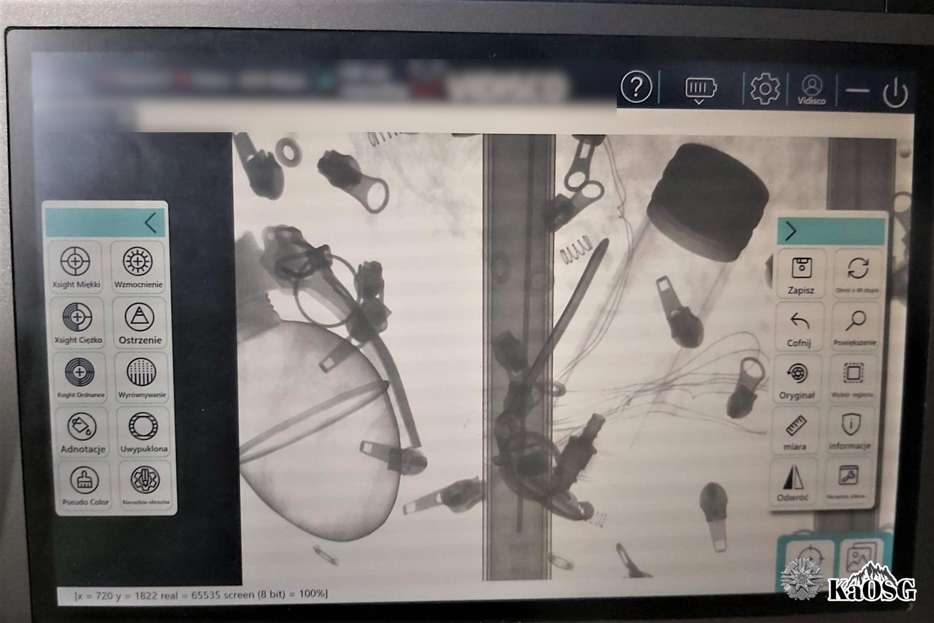
Task: Click the Zapisz save button
Action: point(801,274)
